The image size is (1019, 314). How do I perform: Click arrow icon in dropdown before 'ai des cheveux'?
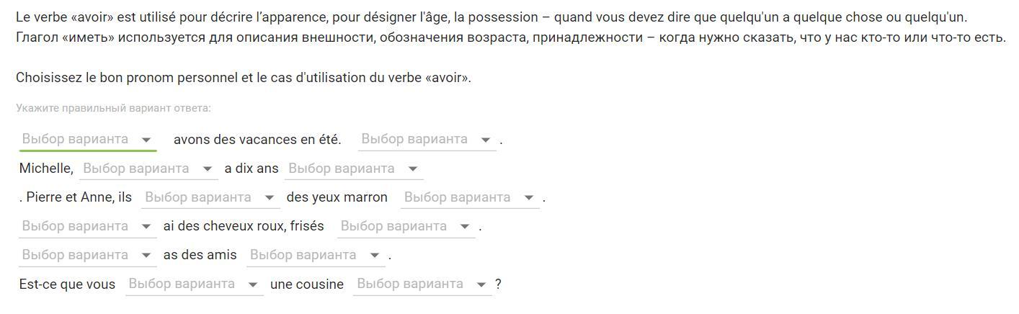click(146, 226)
